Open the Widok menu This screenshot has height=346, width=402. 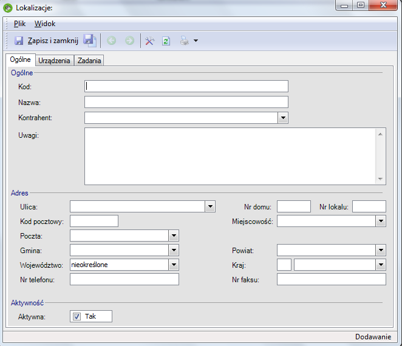pyautogui.click(x=45, y=24)
